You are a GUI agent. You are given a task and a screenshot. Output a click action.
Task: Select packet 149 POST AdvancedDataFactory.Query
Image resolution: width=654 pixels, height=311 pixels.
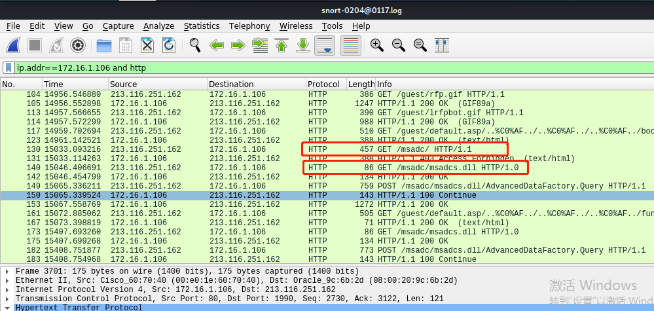tap(327, 186)
